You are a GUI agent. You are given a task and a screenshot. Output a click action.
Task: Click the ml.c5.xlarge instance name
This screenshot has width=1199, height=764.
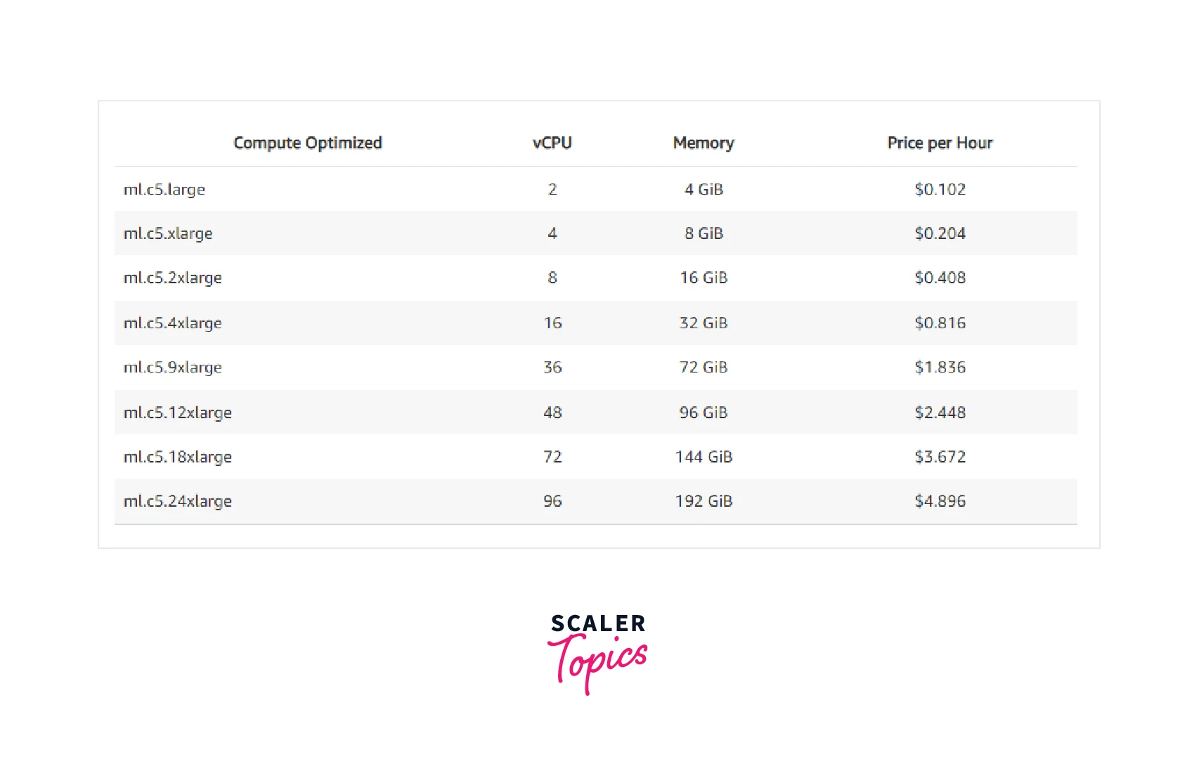[168, 234]
